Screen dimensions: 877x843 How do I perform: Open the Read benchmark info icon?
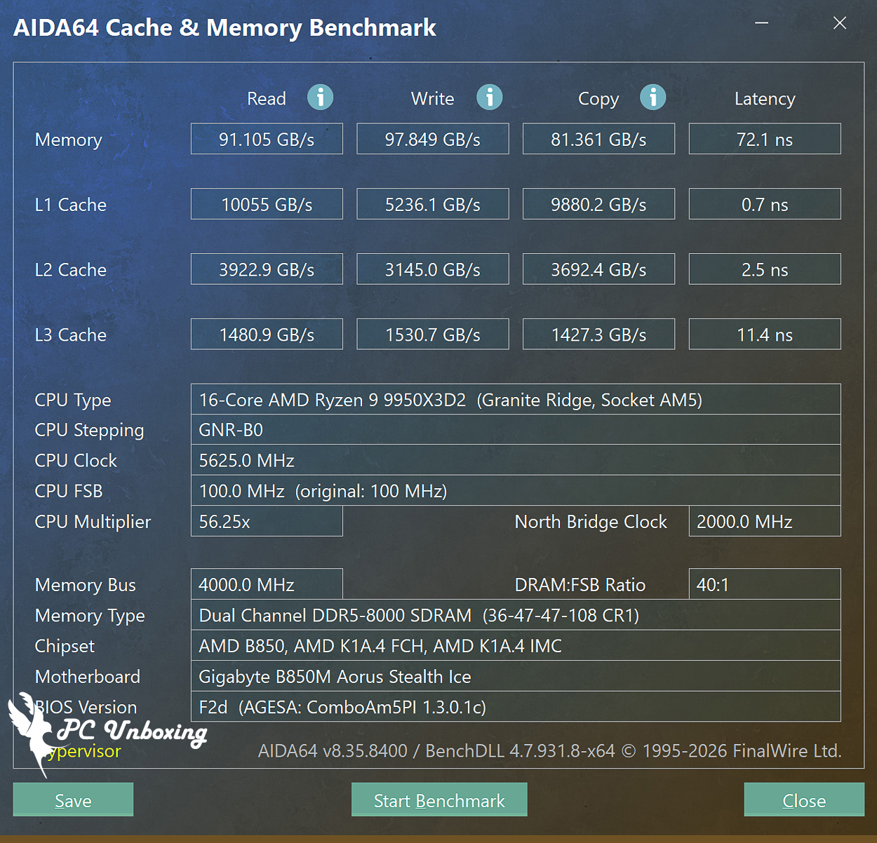tap(320, 97)
